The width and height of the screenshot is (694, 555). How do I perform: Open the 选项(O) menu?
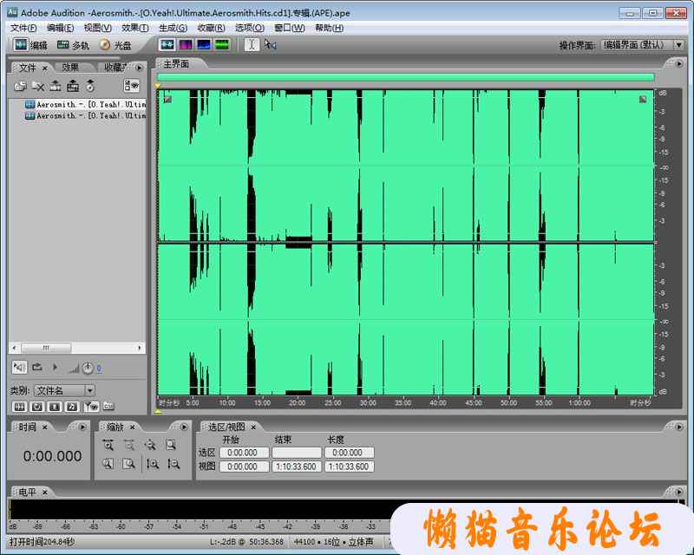250,28
